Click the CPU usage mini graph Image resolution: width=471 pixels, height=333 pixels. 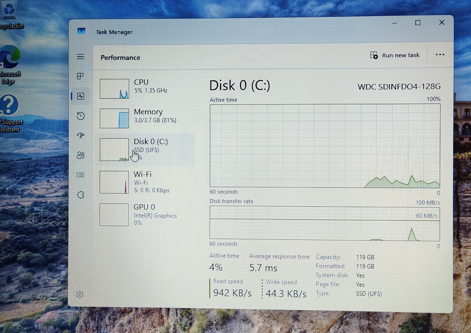point(114,89)
